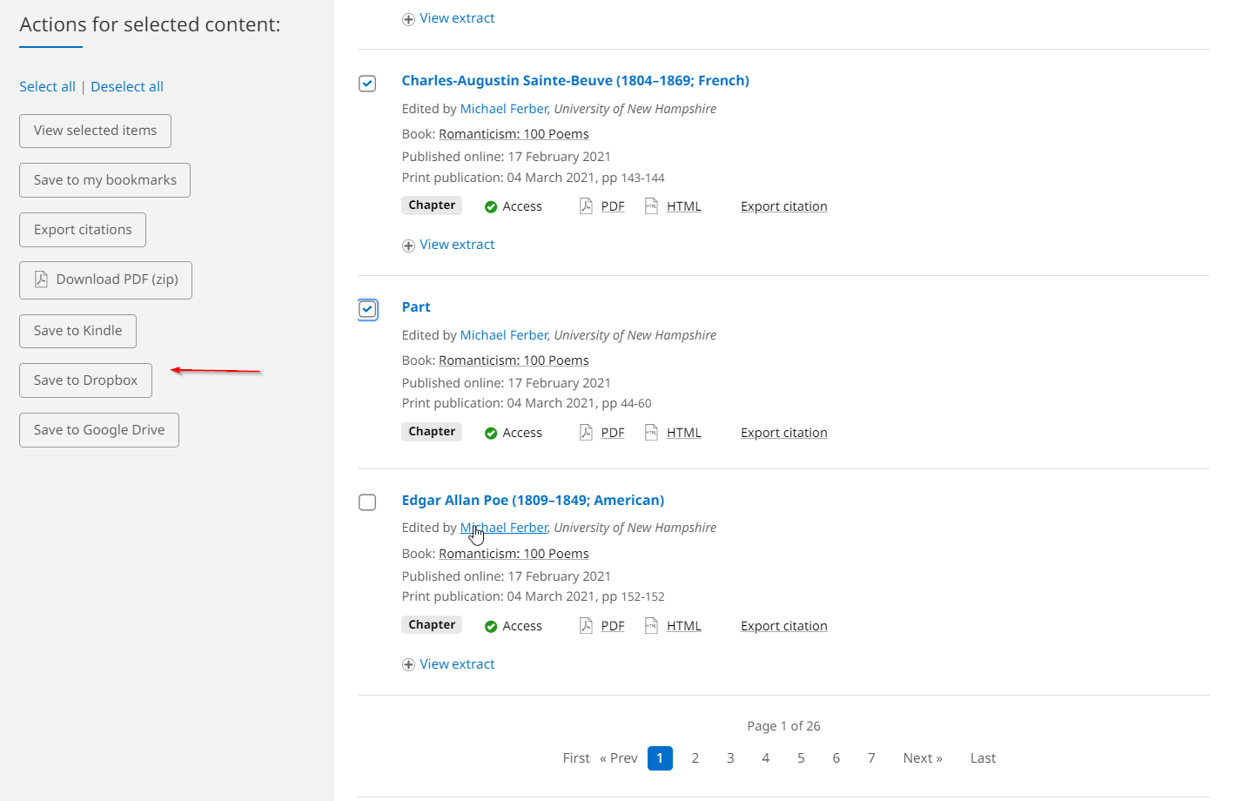The height and width of the screenshot is (801, 1256).
Task: Click HTML icon for Part chapter
Action: (x=651, y=433)
